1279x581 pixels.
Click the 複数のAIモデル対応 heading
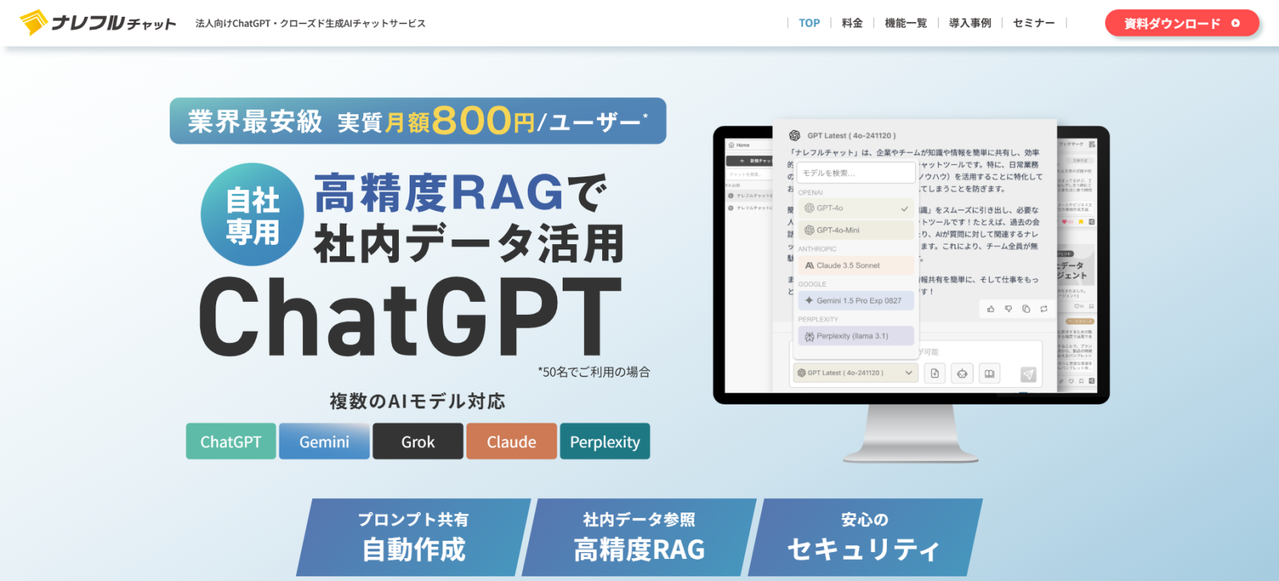click(x=417, y=401)
